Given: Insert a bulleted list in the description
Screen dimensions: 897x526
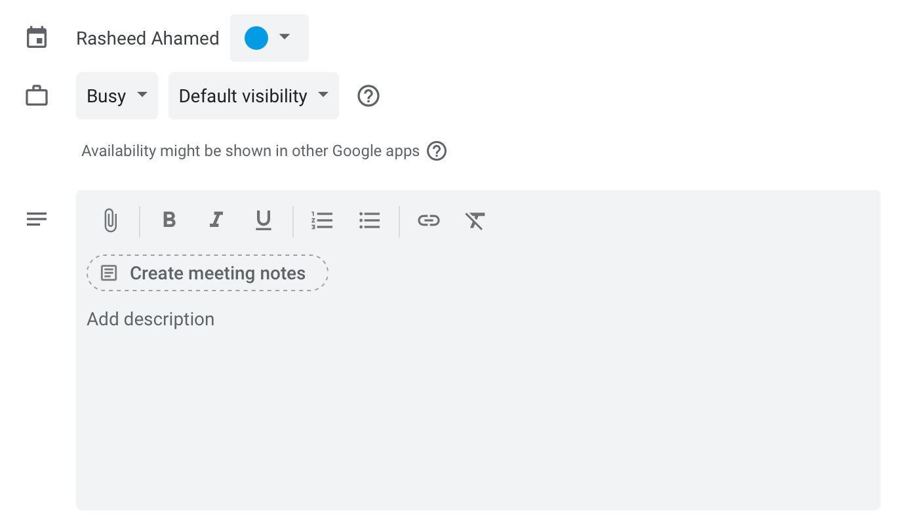Looking at the screenshot, I should point(370,220).
